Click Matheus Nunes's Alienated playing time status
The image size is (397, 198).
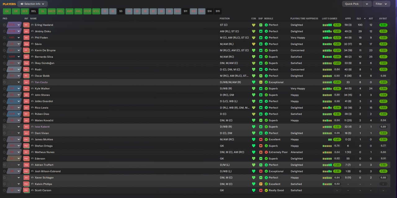[x=297, y=152]
